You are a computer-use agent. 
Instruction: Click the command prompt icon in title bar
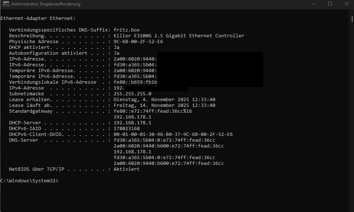tap(6, 4)
